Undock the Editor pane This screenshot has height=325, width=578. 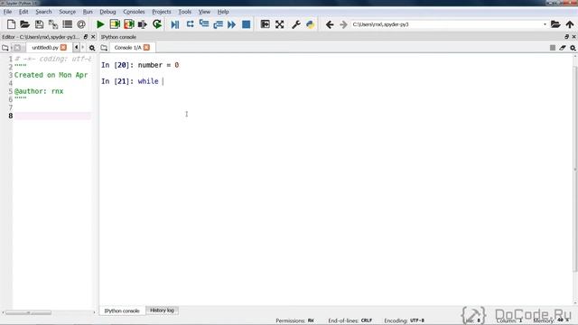click(x=86, y=37)
